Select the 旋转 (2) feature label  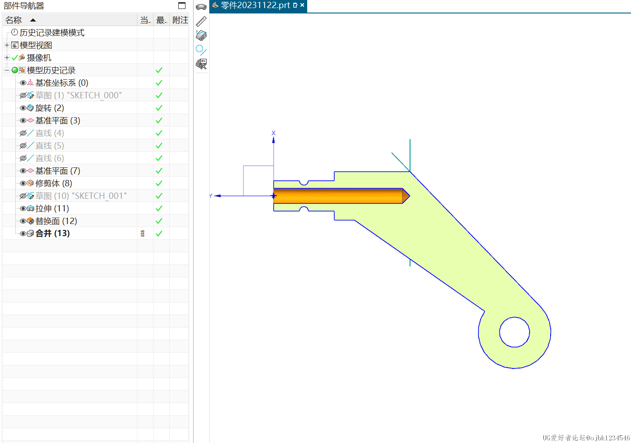pos(50,108)
